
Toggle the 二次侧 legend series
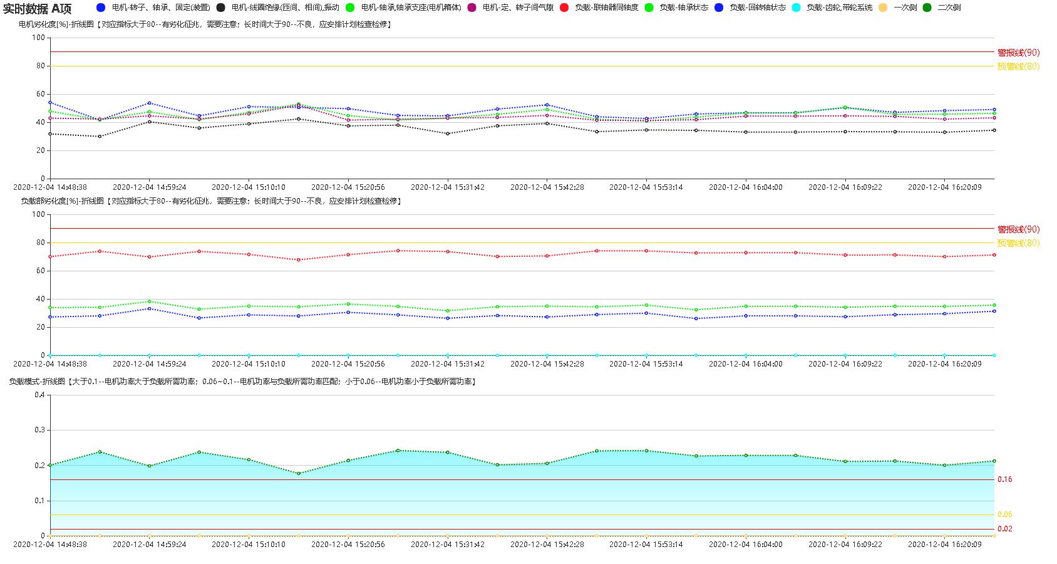(x=942, y=8)
